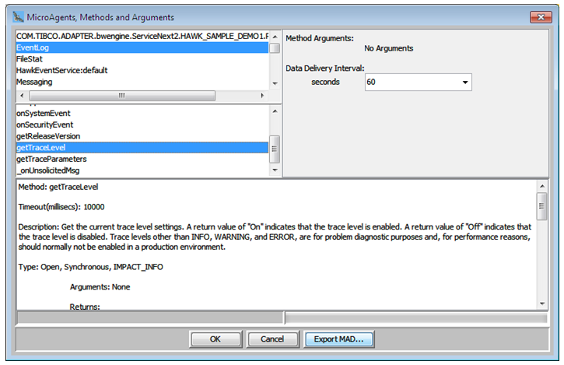Click the Export MAD... button
The width and height of the screenshot is (564, 365).
(x=339, y=339)
